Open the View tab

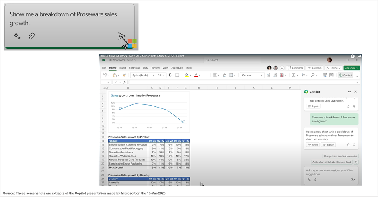click(x=165, y=68)
